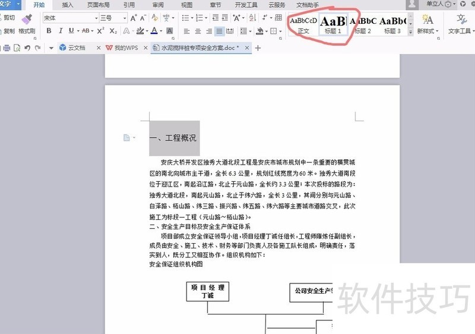Click the phonetic guide (变) icon
Image resolution: width=475 pixels, height=334 pixels.
pos(166,18)
